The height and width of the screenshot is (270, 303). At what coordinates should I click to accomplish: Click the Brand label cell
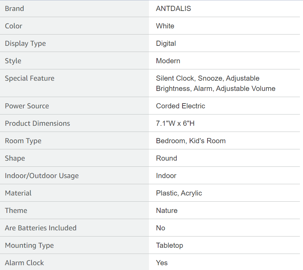pos(14,9)
